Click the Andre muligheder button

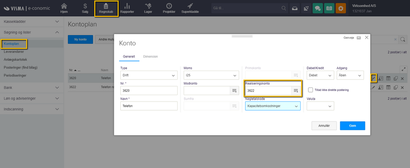(x=105, y=40)
